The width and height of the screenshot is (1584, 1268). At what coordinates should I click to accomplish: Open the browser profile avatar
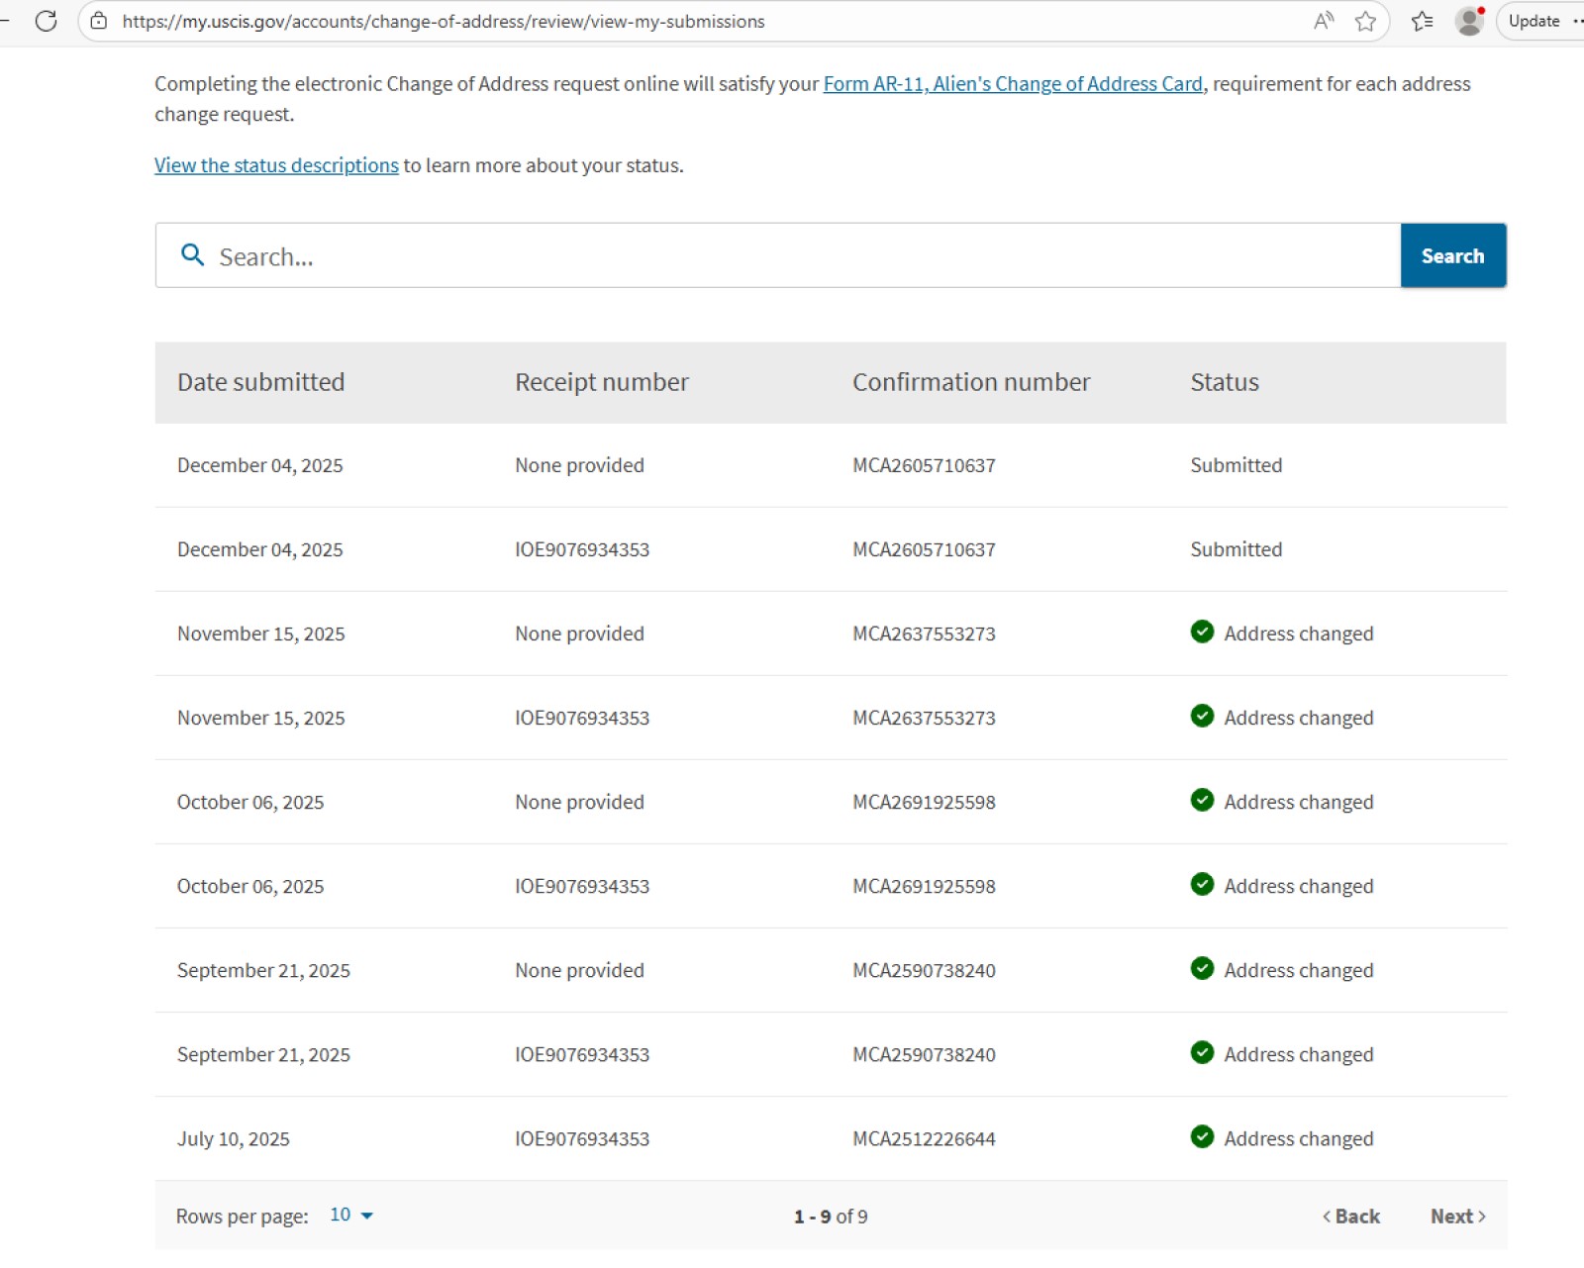(x=1470, y=21)
